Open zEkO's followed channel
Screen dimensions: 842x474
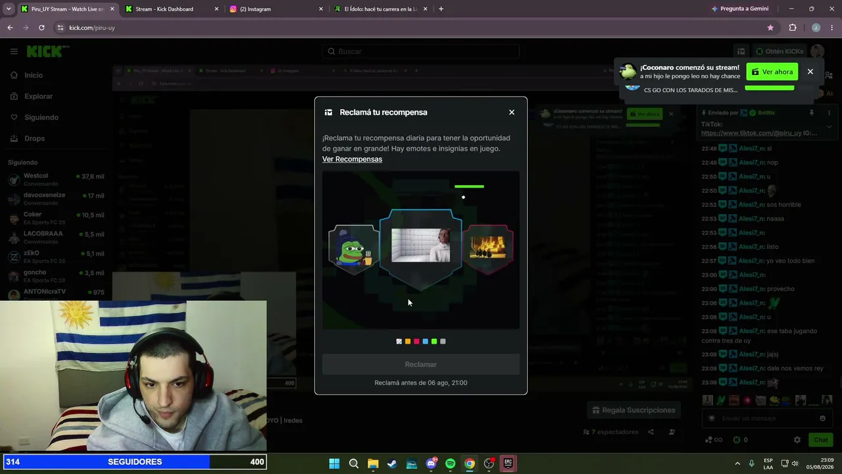tap(56, 257)
